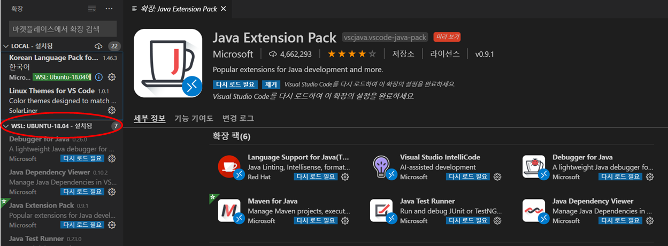
Task: Reload for Java Extension Pack in sidebar
Action: [x=83, y=225]
